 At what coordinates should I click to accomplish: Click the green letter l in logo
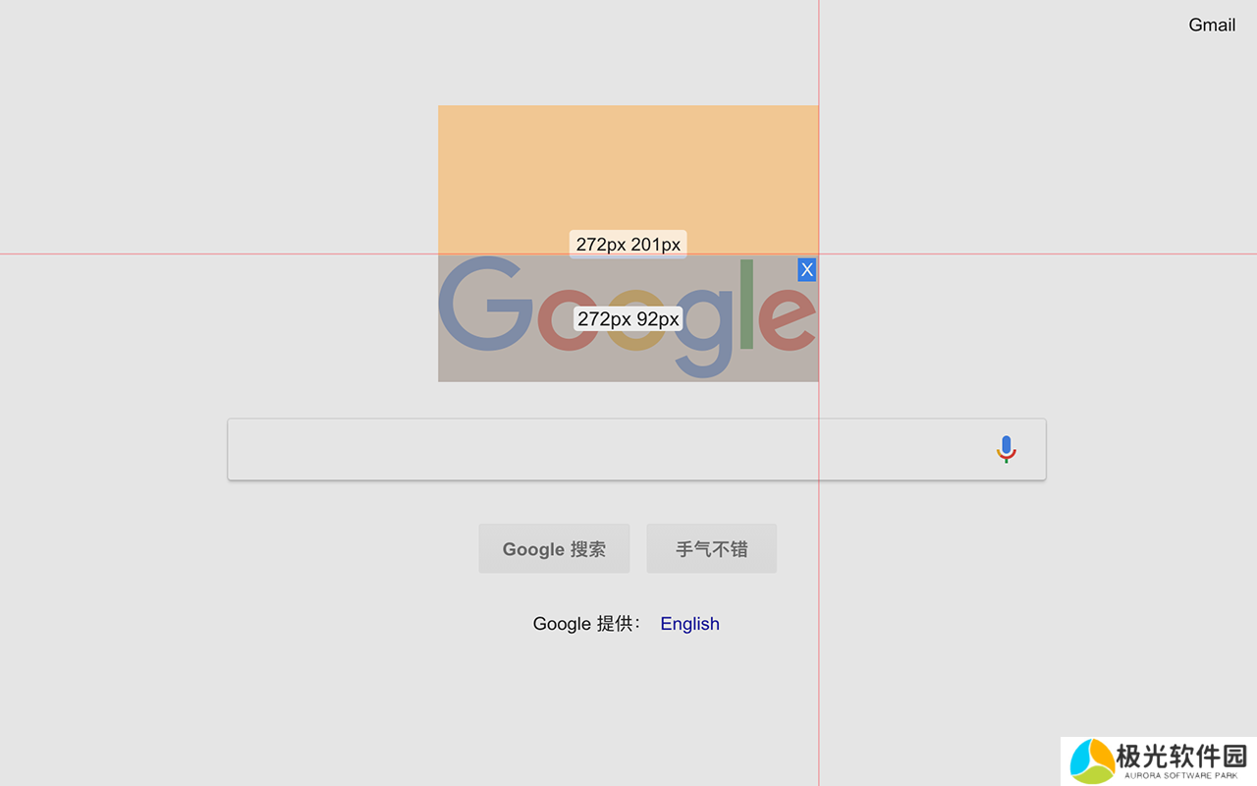pos(746,305)
